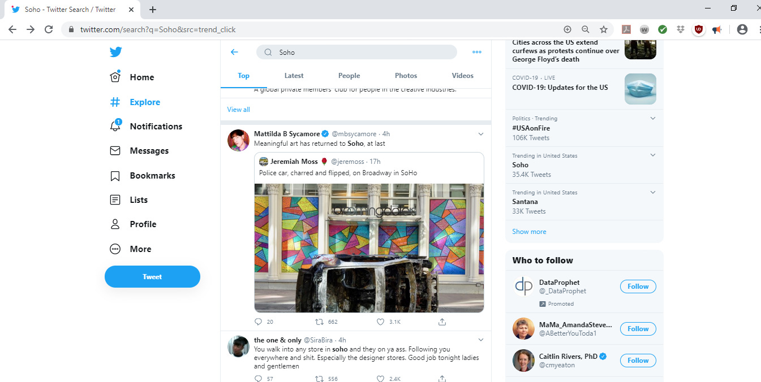Open Profile in the sidebar
Screen dimensions: 761x382
tap(132, 224)
